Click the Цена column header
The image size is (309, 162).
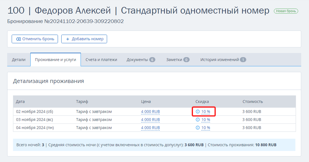point(146,102)
